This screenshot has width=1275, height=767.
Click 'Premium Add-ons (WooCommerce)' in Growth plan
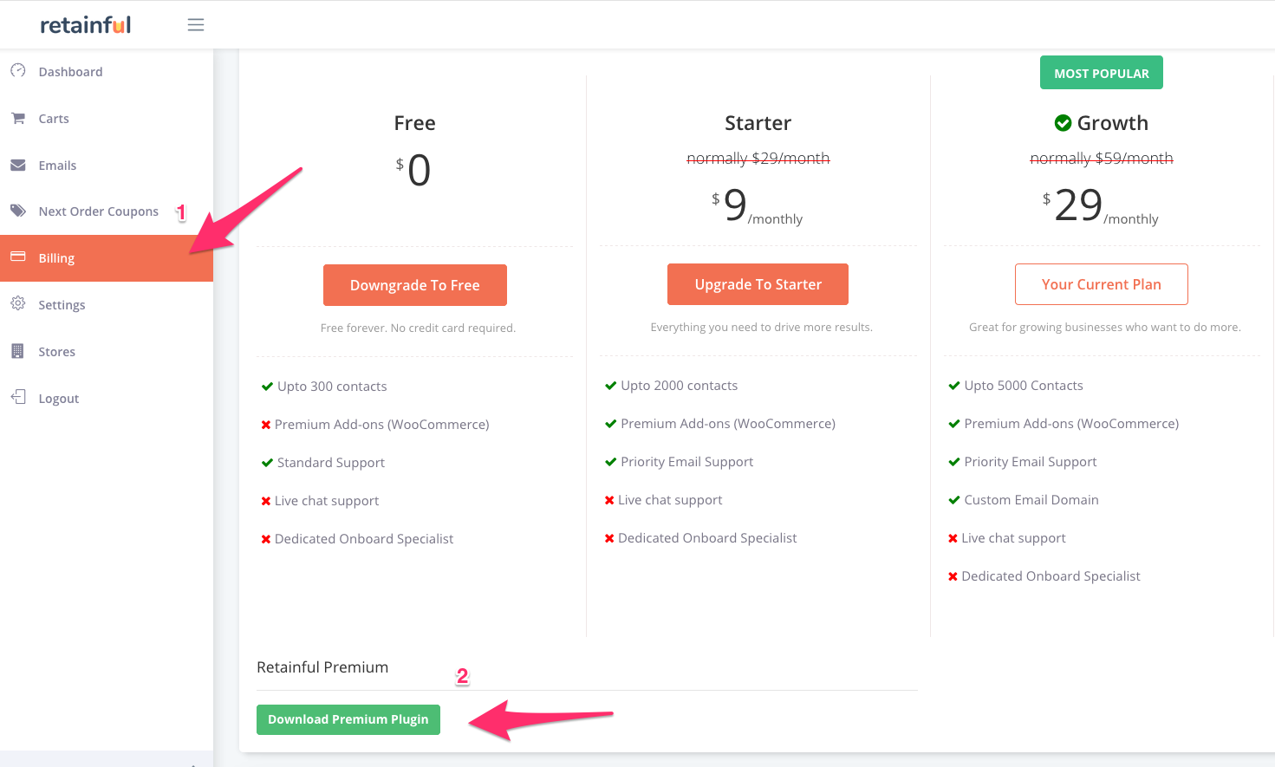point(1071,424)
